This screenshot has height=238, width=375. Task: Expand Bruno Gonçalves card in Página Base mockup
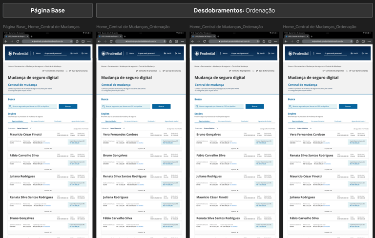[x=48, y=232]
